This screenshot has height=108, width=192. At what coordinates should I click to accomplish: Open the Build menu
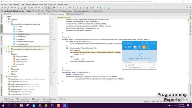[41, 4]
